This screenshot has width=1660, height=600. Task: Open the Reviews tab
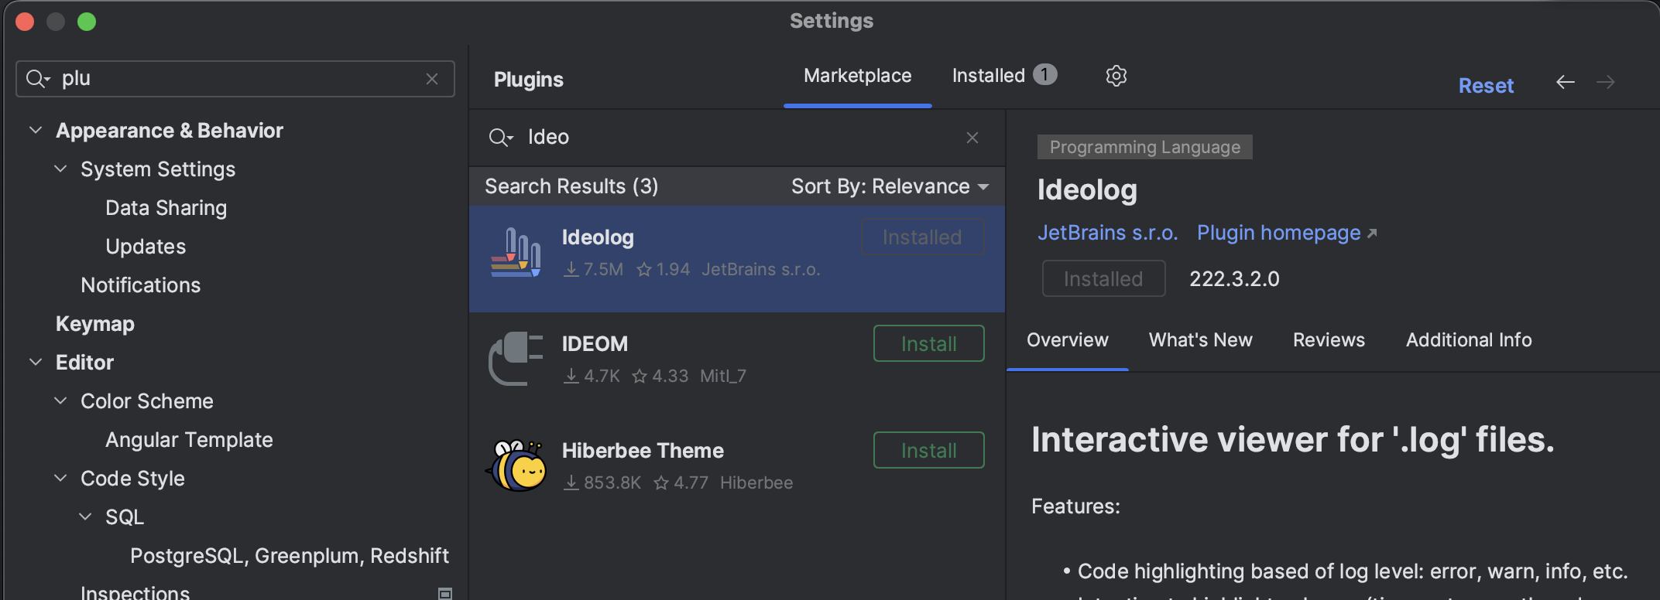pyautogui.click(x=1329, y=340)
